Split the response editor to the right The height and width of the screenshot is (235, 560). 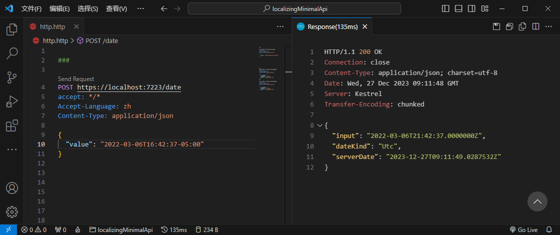tap(536, 26)
